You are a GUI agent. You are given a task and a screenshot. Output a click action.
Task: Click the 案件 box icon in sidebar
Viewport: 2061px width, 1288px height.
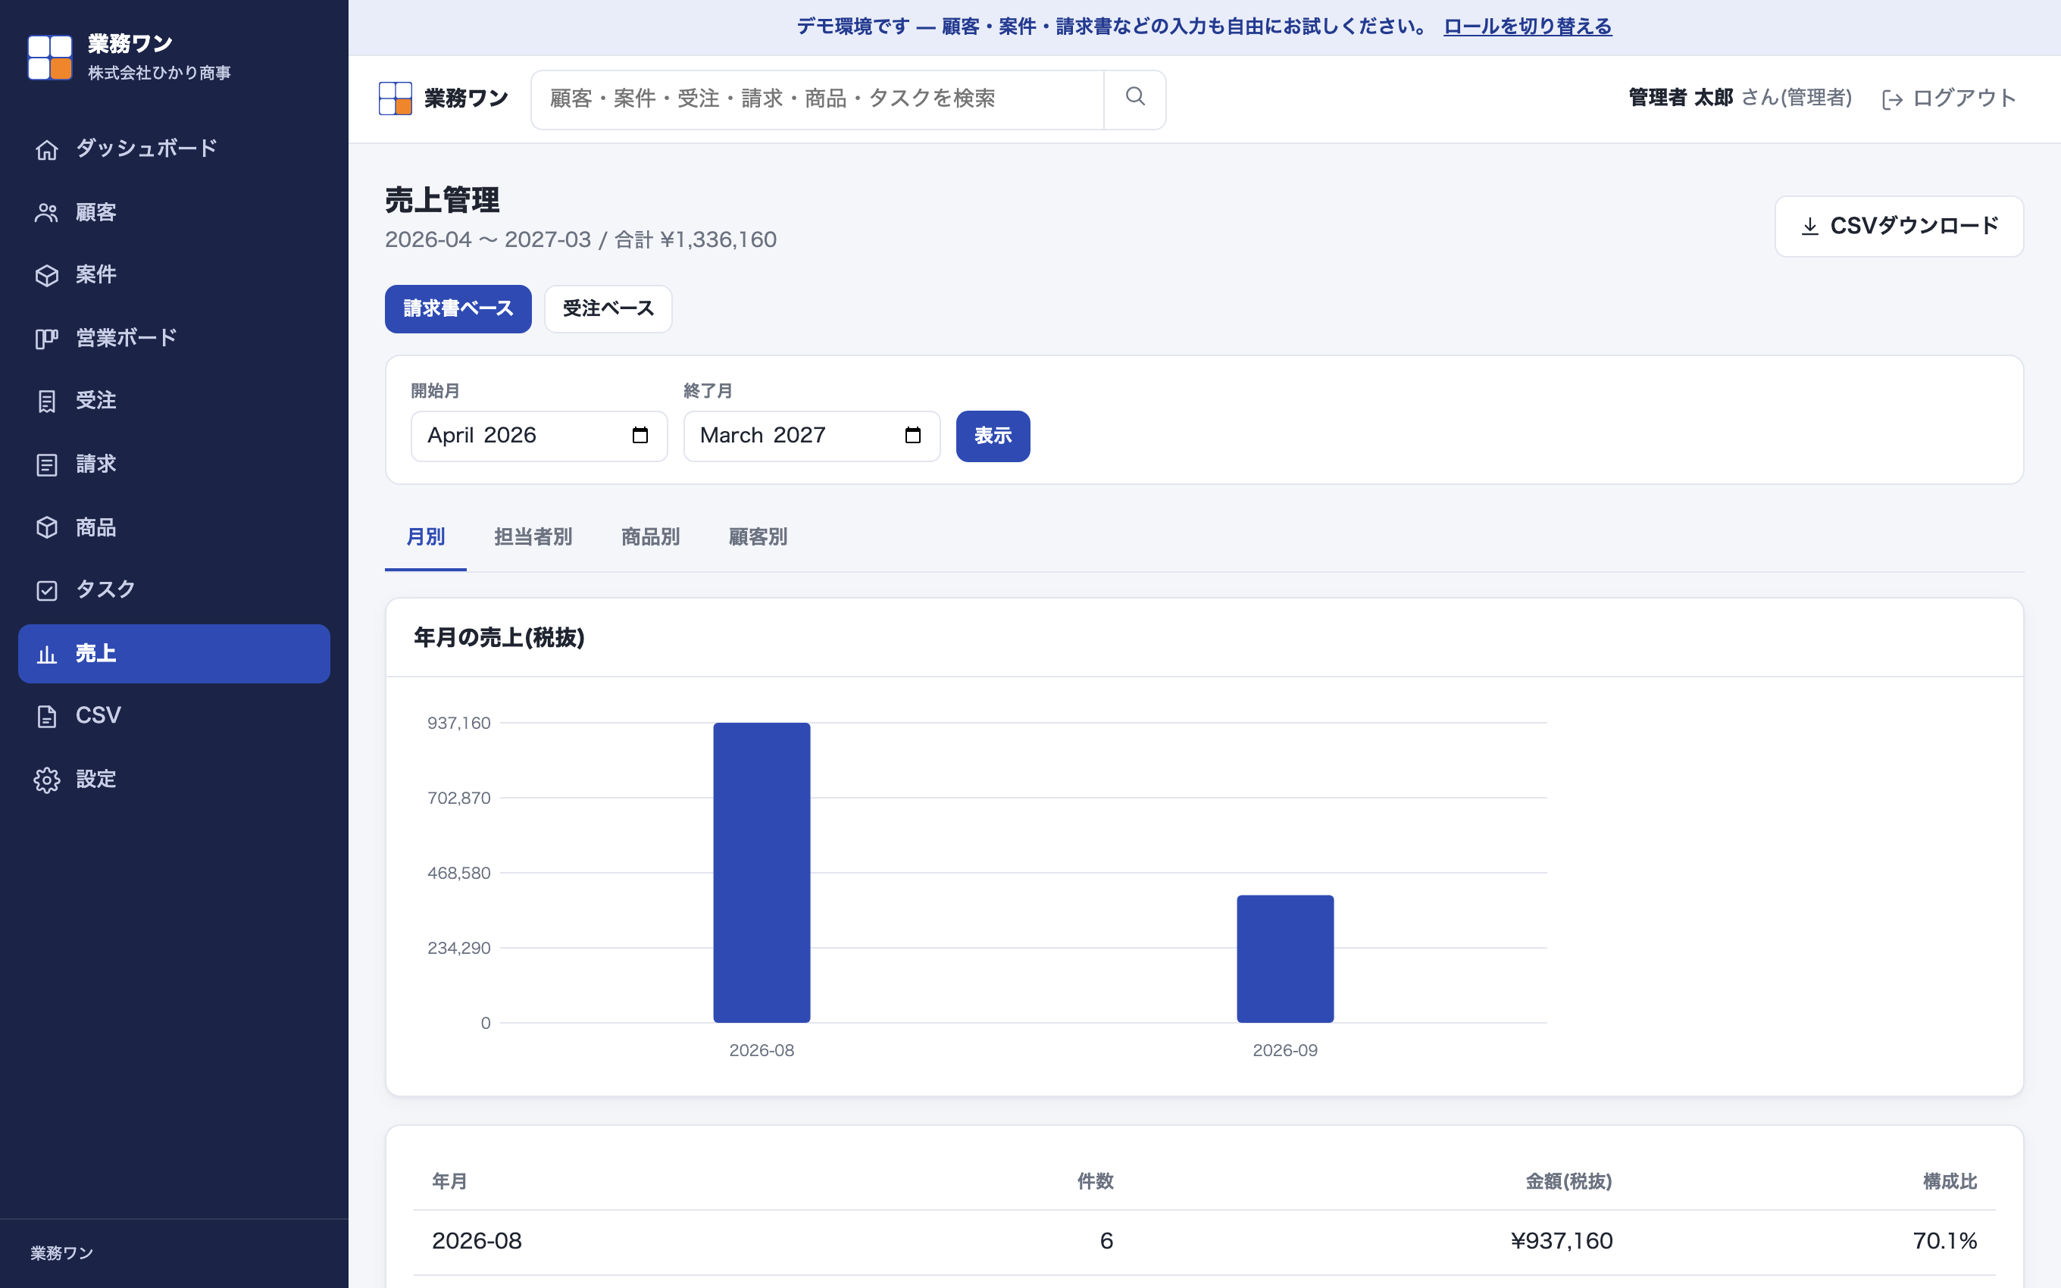coord(47,275)
